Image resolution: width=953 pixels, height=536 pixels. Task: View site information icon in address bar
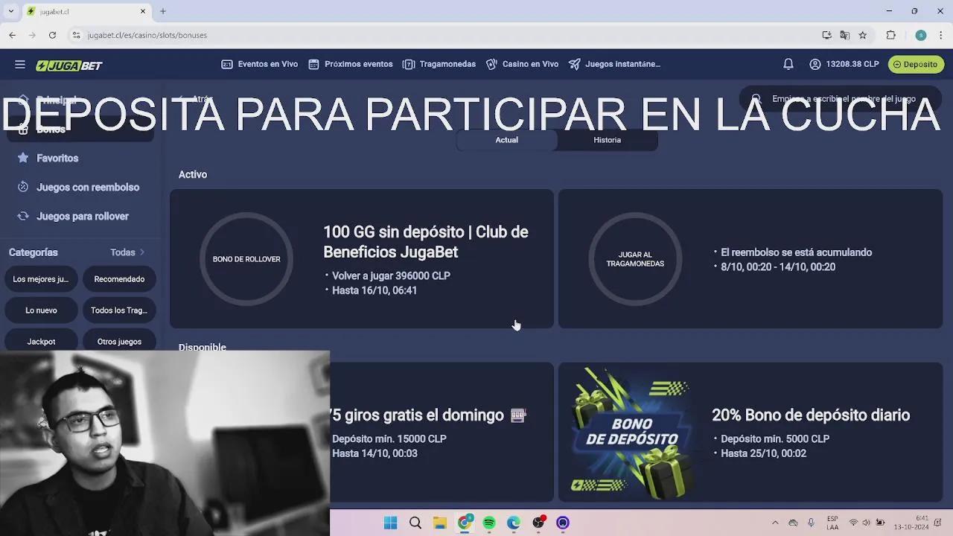pos(76,35)
